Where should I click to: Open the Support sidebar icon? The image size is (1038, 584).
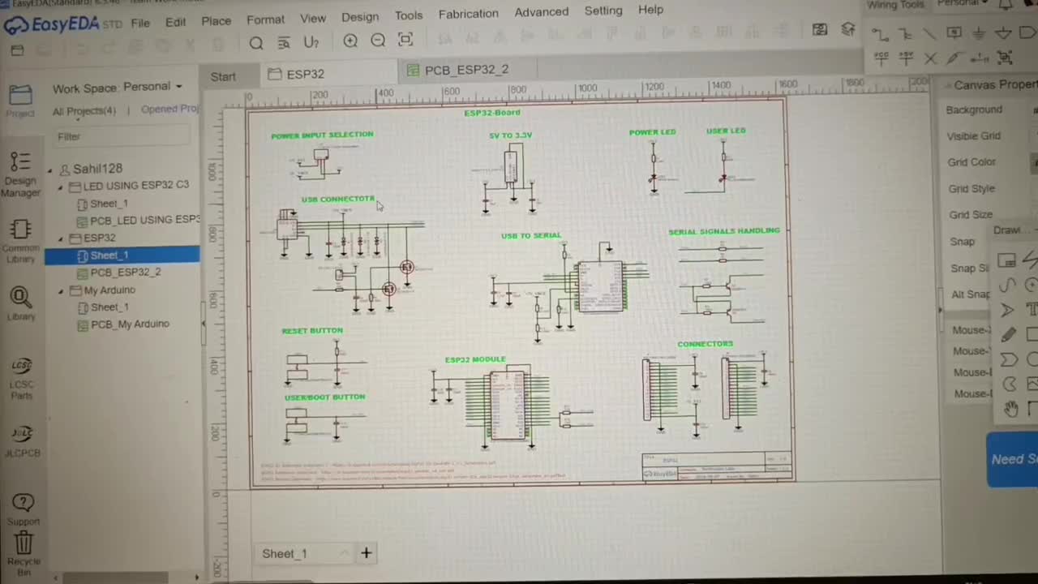tap(24, 509)
